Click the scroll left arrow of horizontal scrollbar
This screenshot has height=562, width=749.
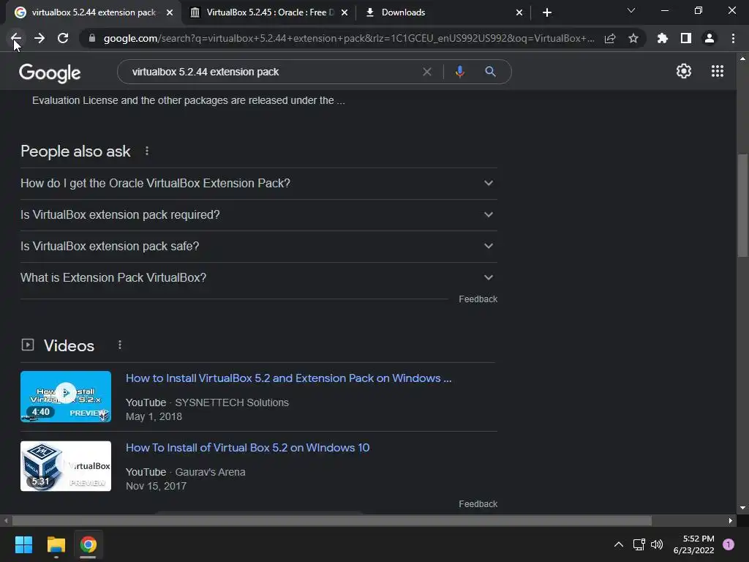coord(6,520)
